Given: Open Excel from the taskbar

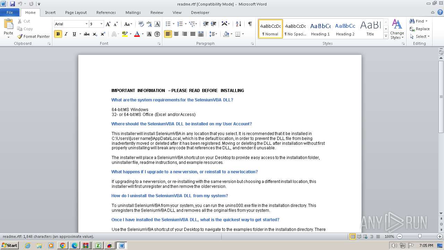Looking at the screenshot, I should [x=98, y=245].
